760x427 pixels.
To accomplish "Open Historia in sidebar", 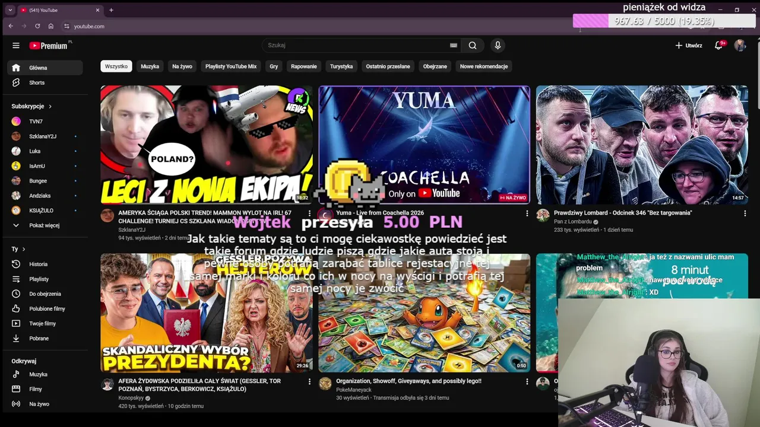I will pyautogui.click(x=45, y=264).
